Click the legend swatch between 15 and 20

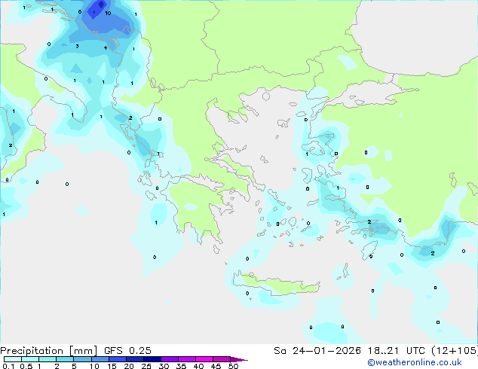click(x=118, y=359)
